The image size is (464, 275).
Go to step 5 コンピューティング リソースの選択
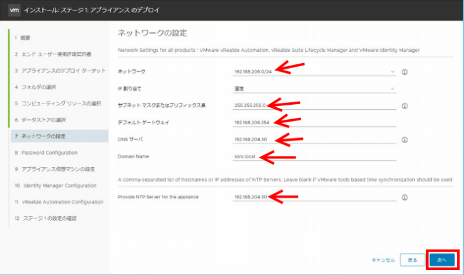tap(58, 103)
